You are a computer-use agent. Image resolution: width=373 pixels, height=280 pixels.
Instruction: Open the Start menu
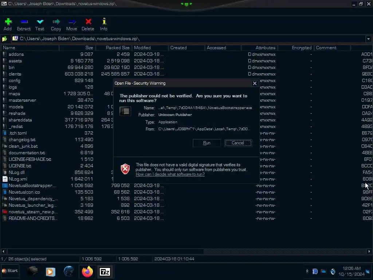point(10,271)
